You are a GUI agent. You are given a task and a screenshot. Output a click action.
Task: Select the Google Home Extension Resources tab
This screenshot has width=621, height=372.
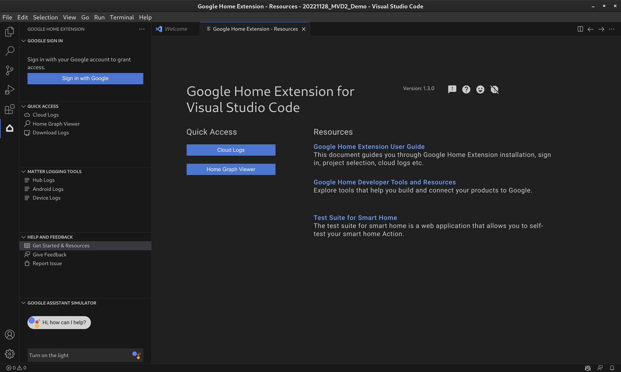coord(255,29)
